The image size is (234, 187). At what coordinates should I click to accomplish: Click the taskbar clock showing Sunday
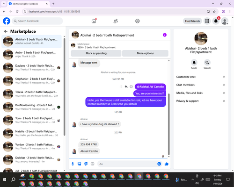pos(218,180)
